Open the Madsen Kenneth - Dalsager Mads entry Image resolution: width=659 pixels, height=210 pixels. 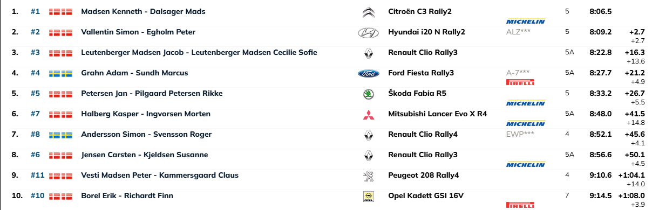(142, 11)
